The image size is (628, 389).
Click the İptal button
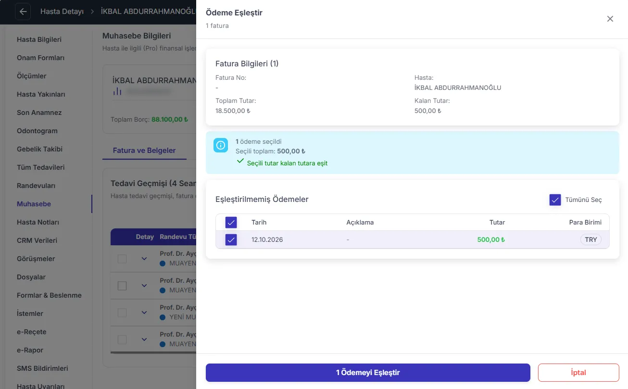pos(578,373)
